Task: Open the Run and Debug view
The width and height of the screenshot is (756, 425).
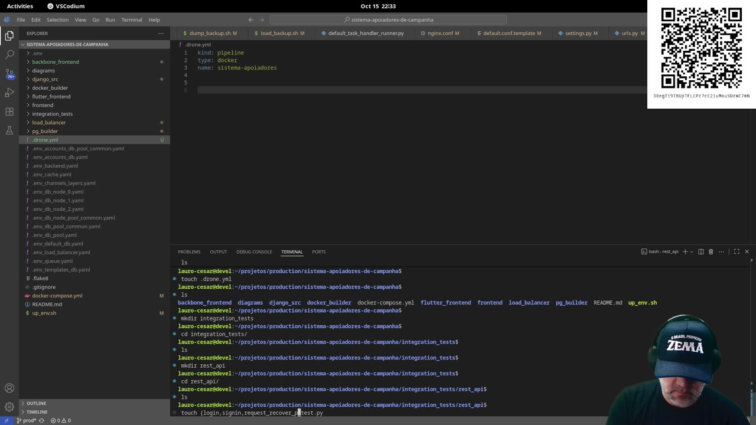Action: tap(9, 93)
